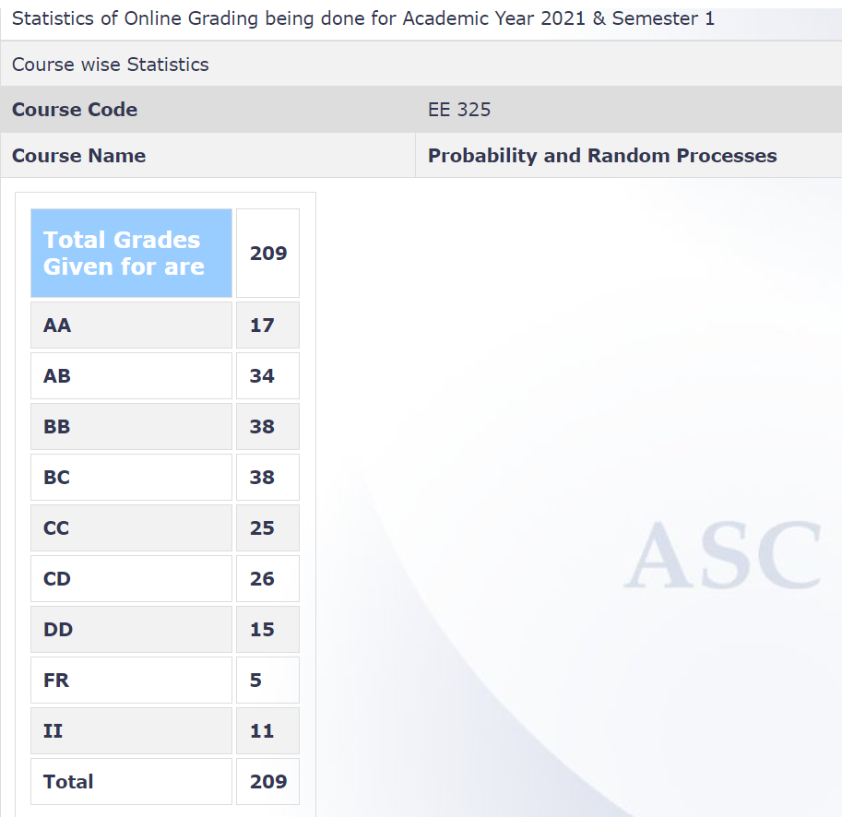Click the course code EE 325
Image resolution: width=842 pixels, height=817 pixels.
459,110
